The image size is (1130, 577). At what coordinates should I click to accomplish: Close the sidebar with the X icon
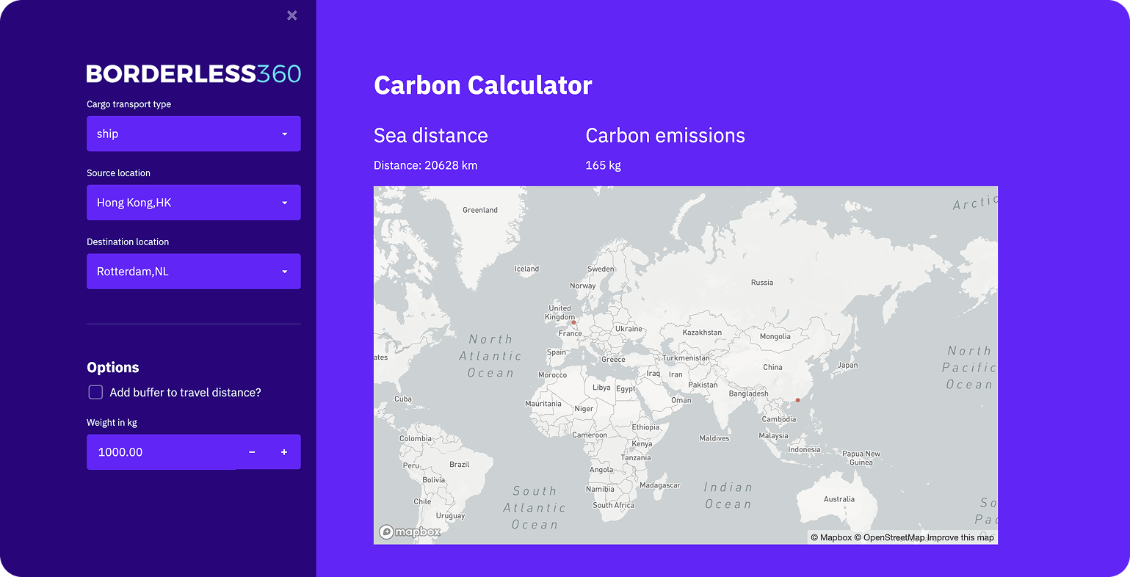pos(292,15)
